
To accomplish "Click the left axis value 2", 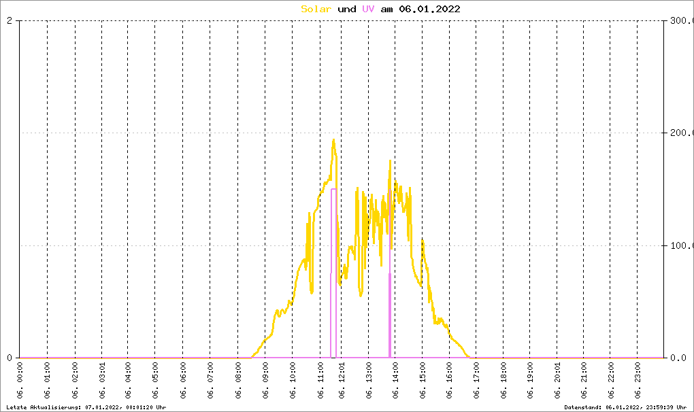I will [x=10, y=20].
